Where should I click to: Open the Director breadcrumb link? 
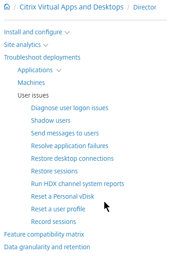pyautogui.click(x=145, y=7)
